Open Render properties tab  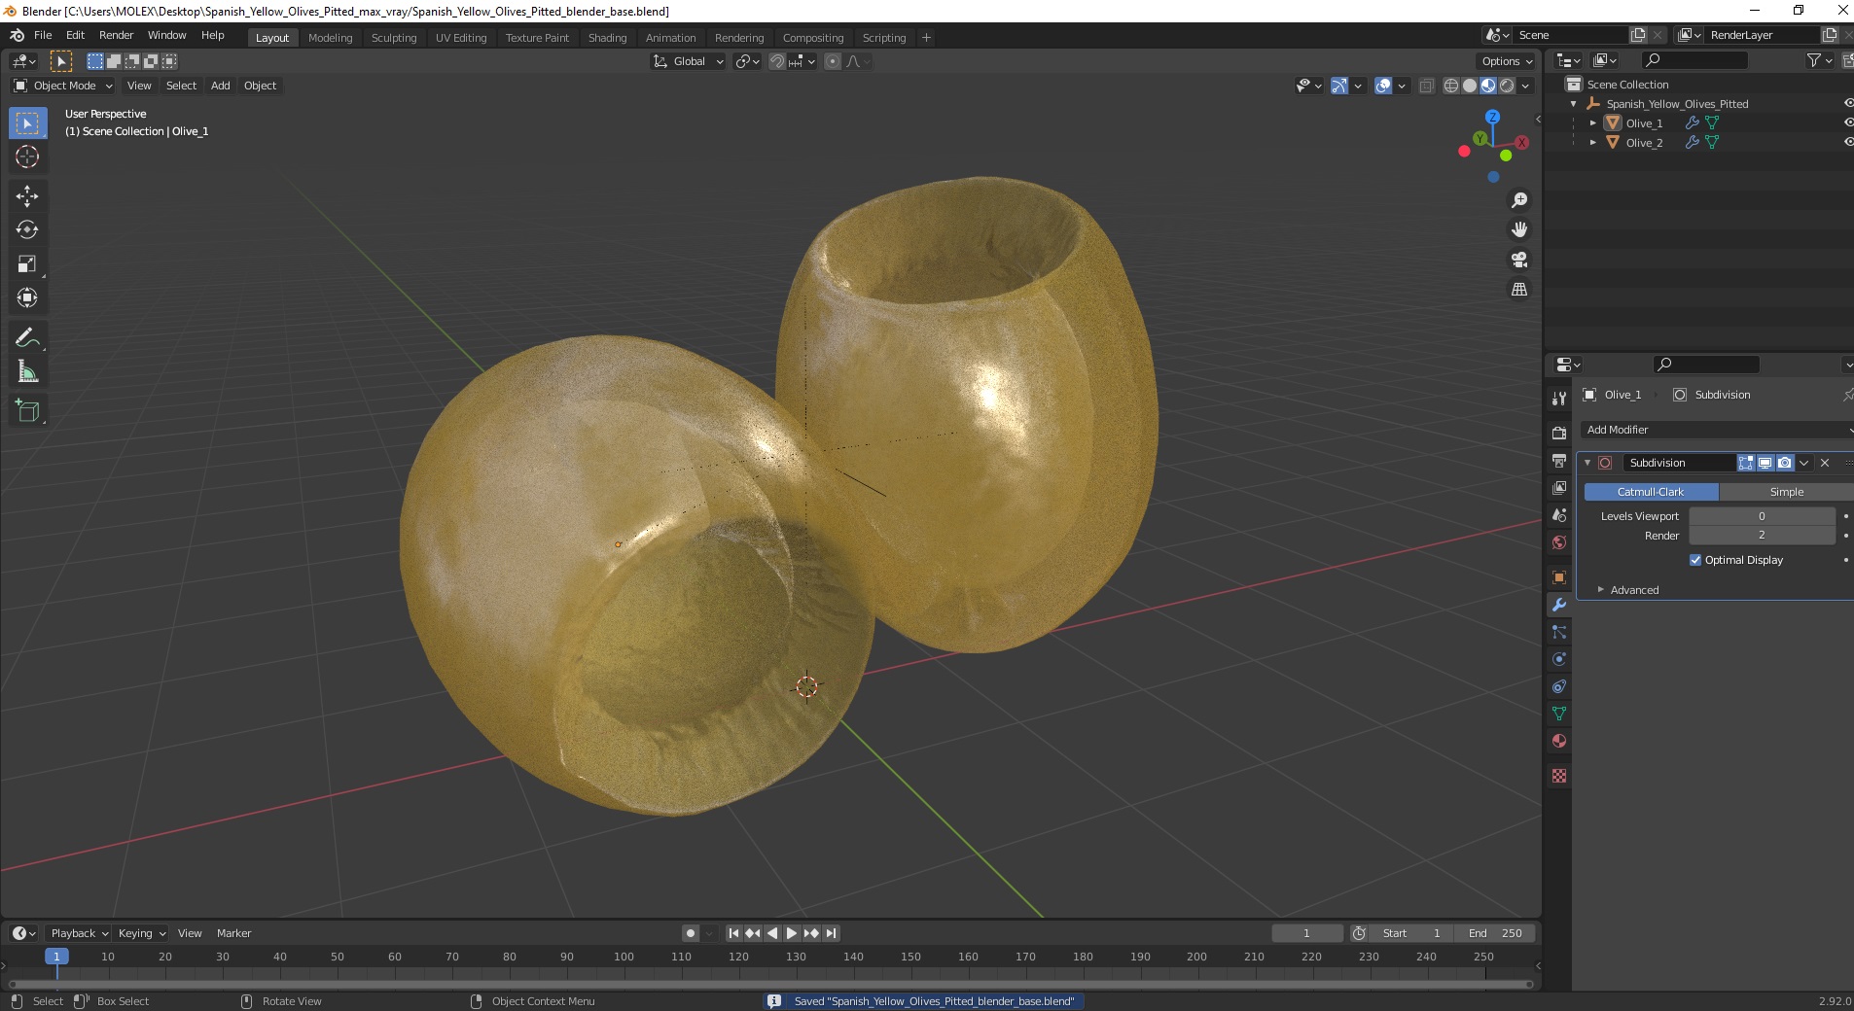(1559, 433)
